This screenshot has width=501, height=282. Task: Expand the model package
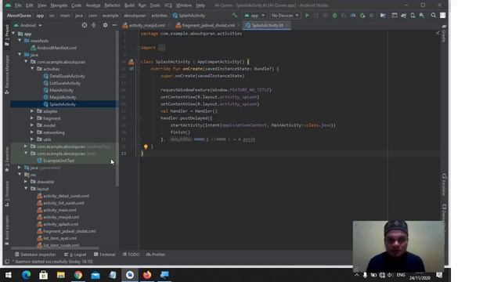point(32,125)
